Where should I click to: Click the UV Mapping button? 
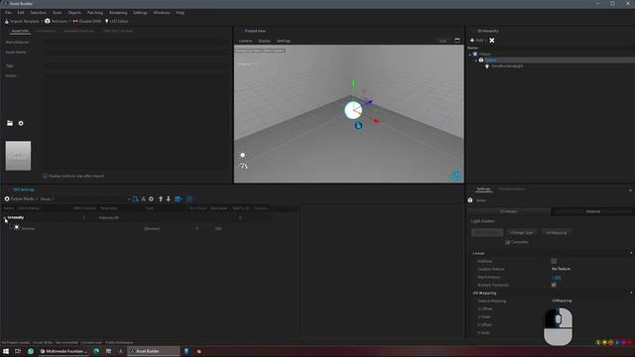[x=556, y=233]
